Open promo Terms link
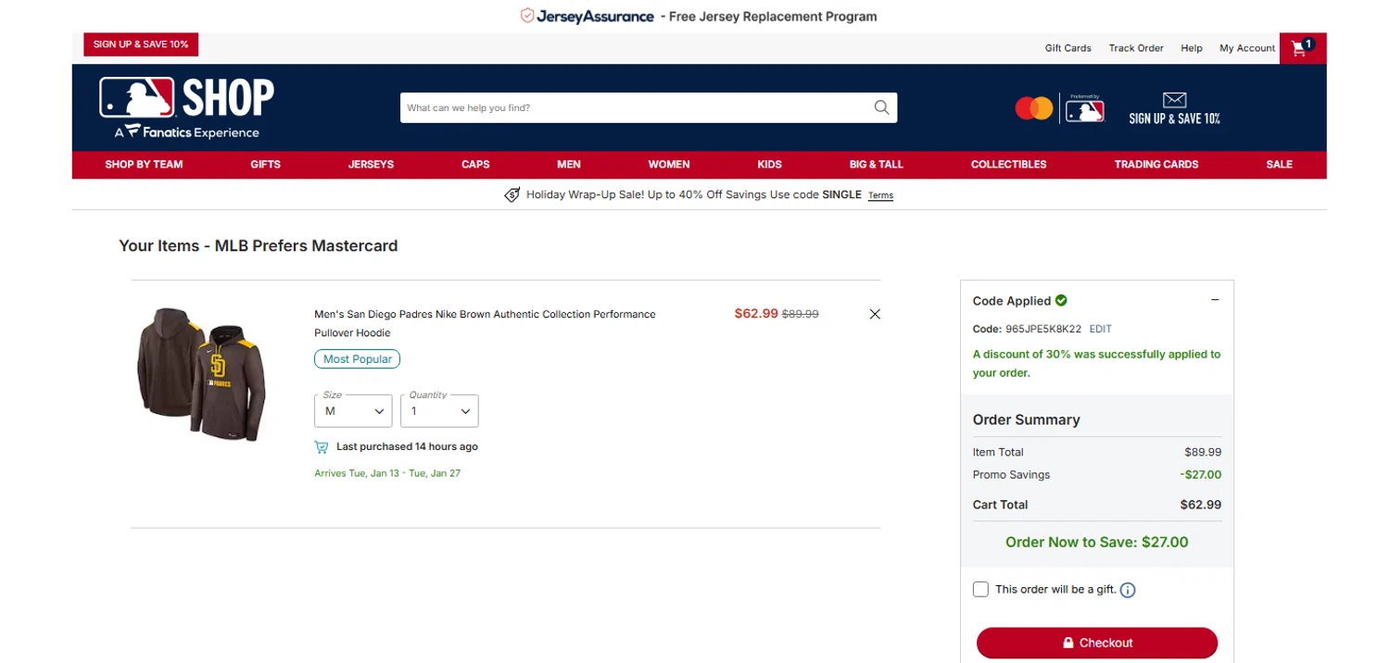Image resolution: width=1390 pixels, height=663 pixels. click(880, 195)
